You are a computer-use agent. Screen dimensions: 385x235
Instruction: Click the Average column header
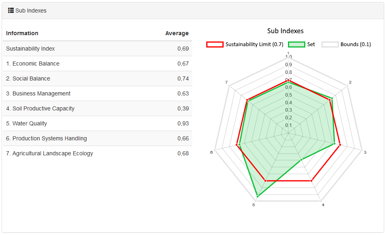177,33
